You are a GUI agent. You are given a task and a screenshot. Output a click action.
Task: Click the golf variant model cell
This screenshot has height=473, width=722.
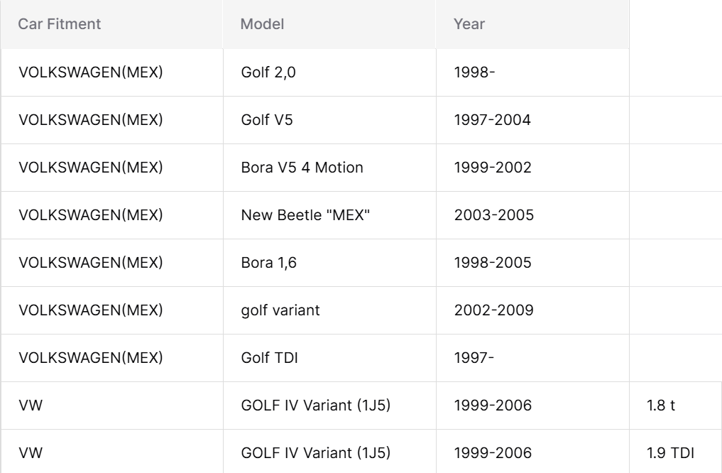tap(329, 310)
